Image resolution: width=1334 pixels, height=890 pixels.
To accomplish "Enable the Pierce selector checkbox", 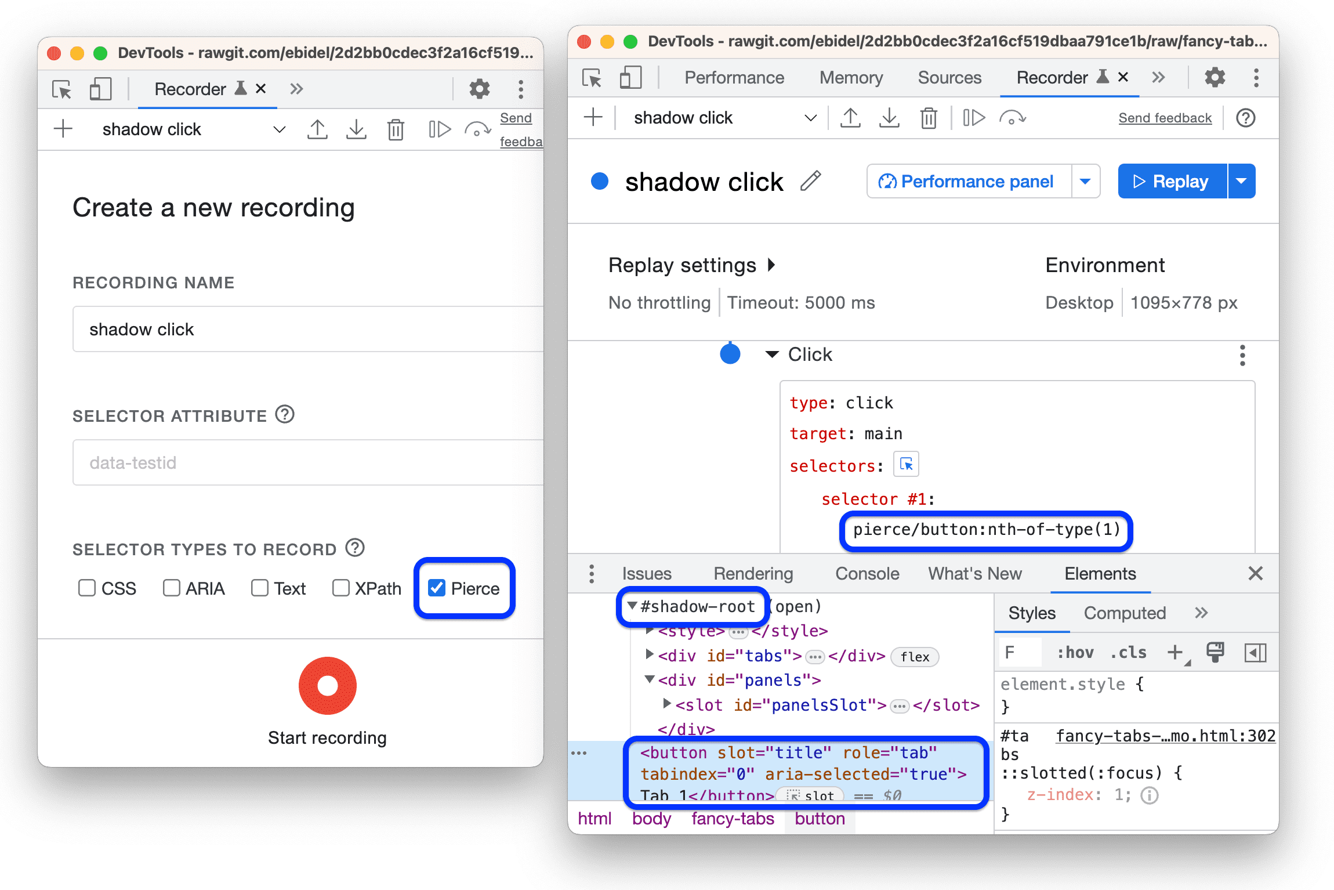I will click(x=435, y=587).
